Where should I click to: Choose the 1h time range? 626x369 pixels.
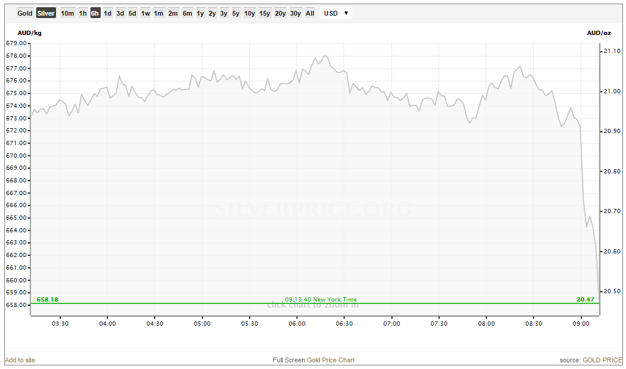83,13
